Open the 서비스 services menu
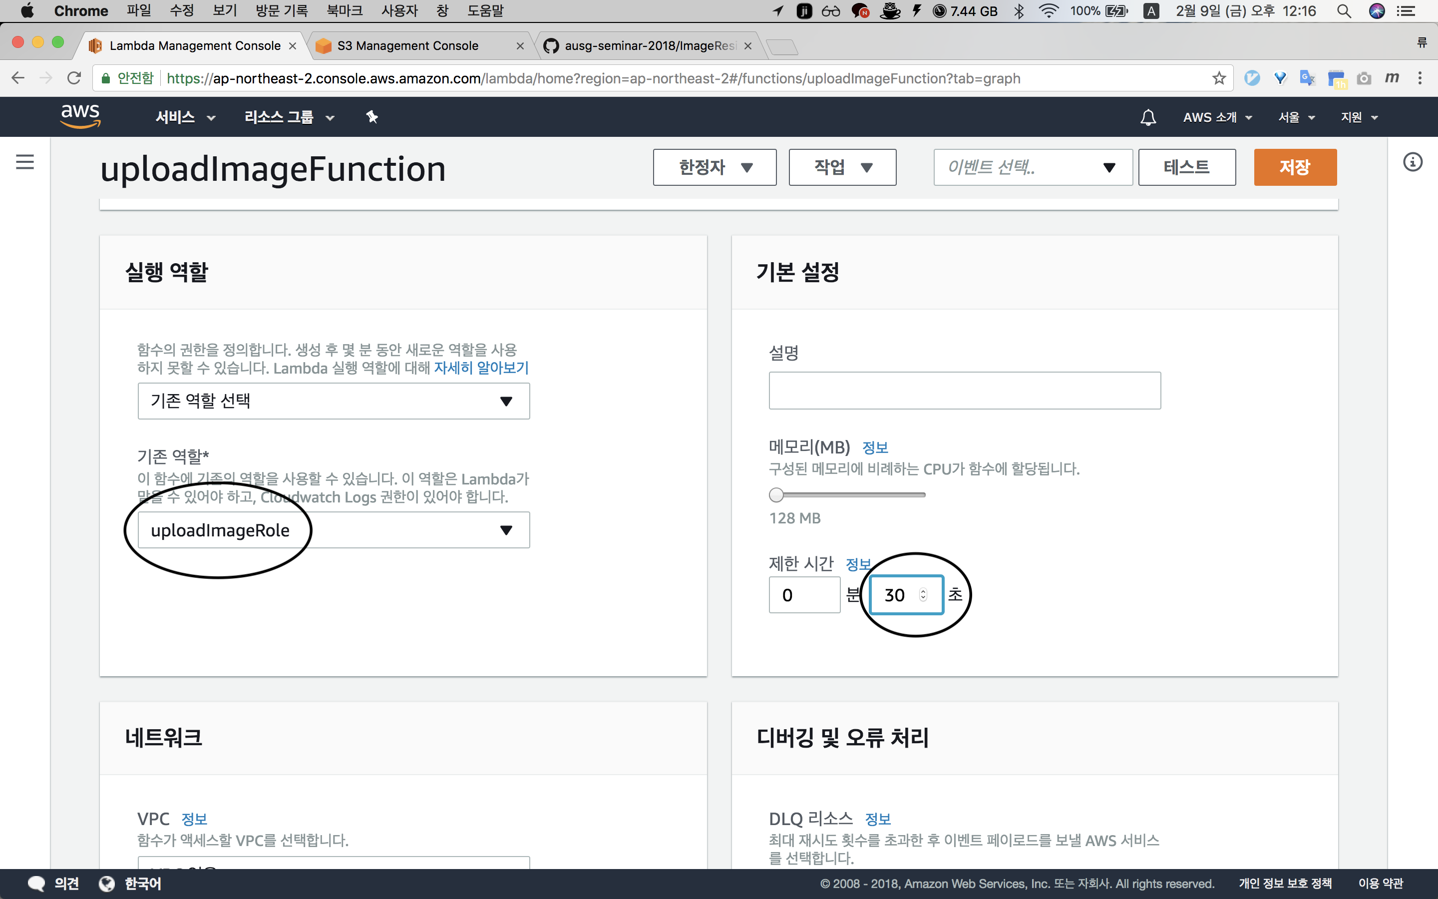Image resolution: width=1438 pixels, height=899 pixels. 185,117
